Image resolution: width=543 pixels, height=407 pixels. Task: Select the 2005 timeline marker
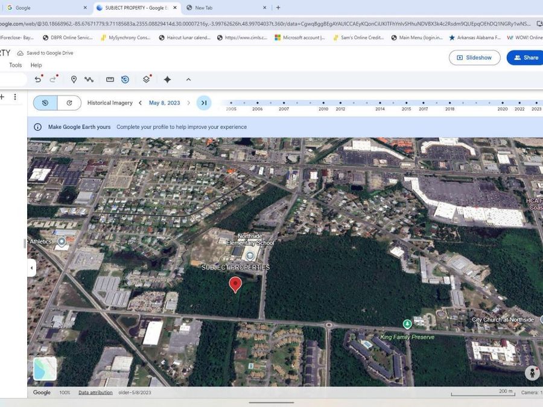coord(231,103)
